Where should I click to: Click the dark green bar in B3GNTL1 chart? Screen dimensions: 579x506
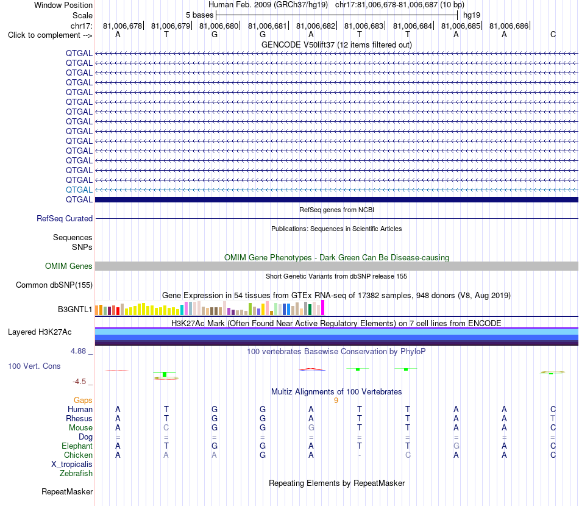(x=310, y=309)
